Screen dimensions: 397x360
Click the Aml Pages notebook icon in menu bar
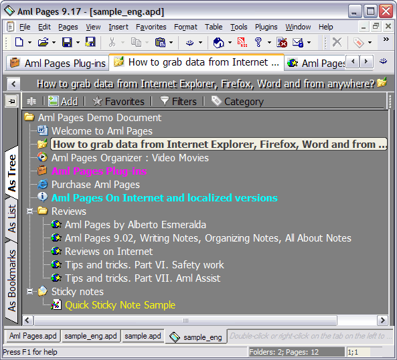point(10,26)
